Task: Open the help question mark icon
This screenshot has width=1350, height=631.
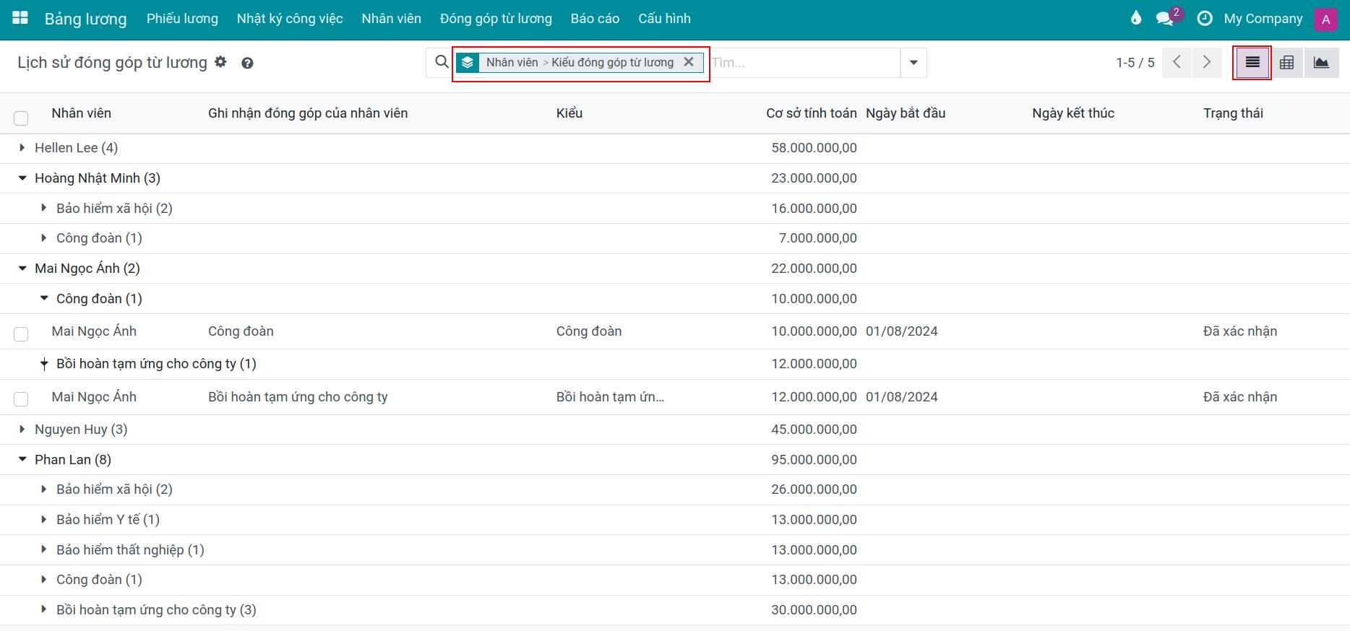Action: point(247,64)
